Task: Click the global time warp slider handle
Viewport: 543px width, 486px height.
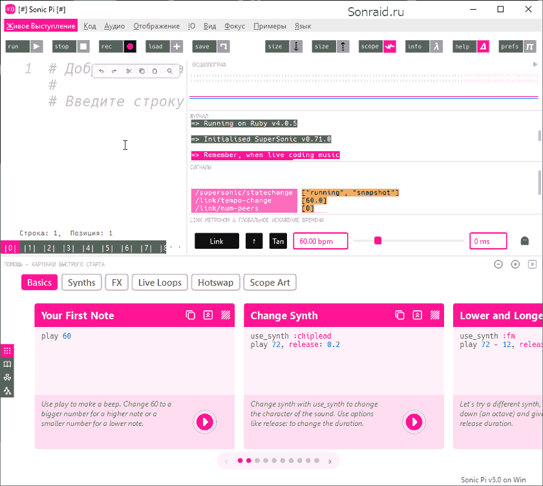Action: [x=378, y=240]
